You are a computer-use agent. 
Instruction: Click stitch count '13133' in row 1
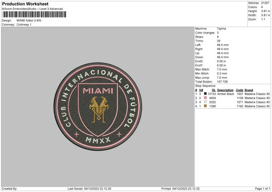(212, 94)
